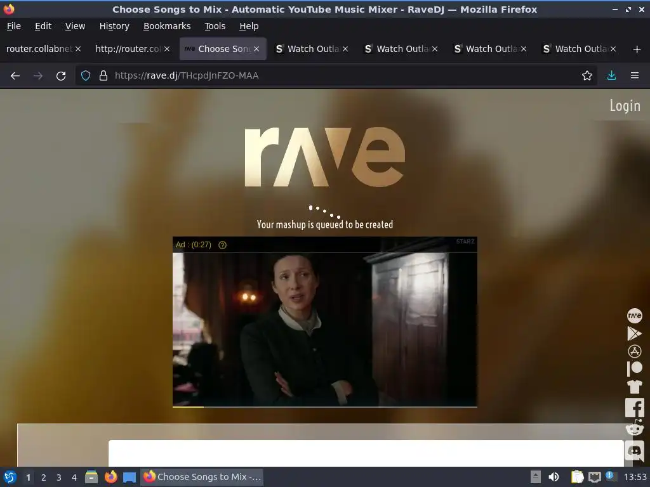Image resolution: width=650 pixels, height=487 pixels.
Task: Click the ad help question mark icon
Action: pos(222,245)
